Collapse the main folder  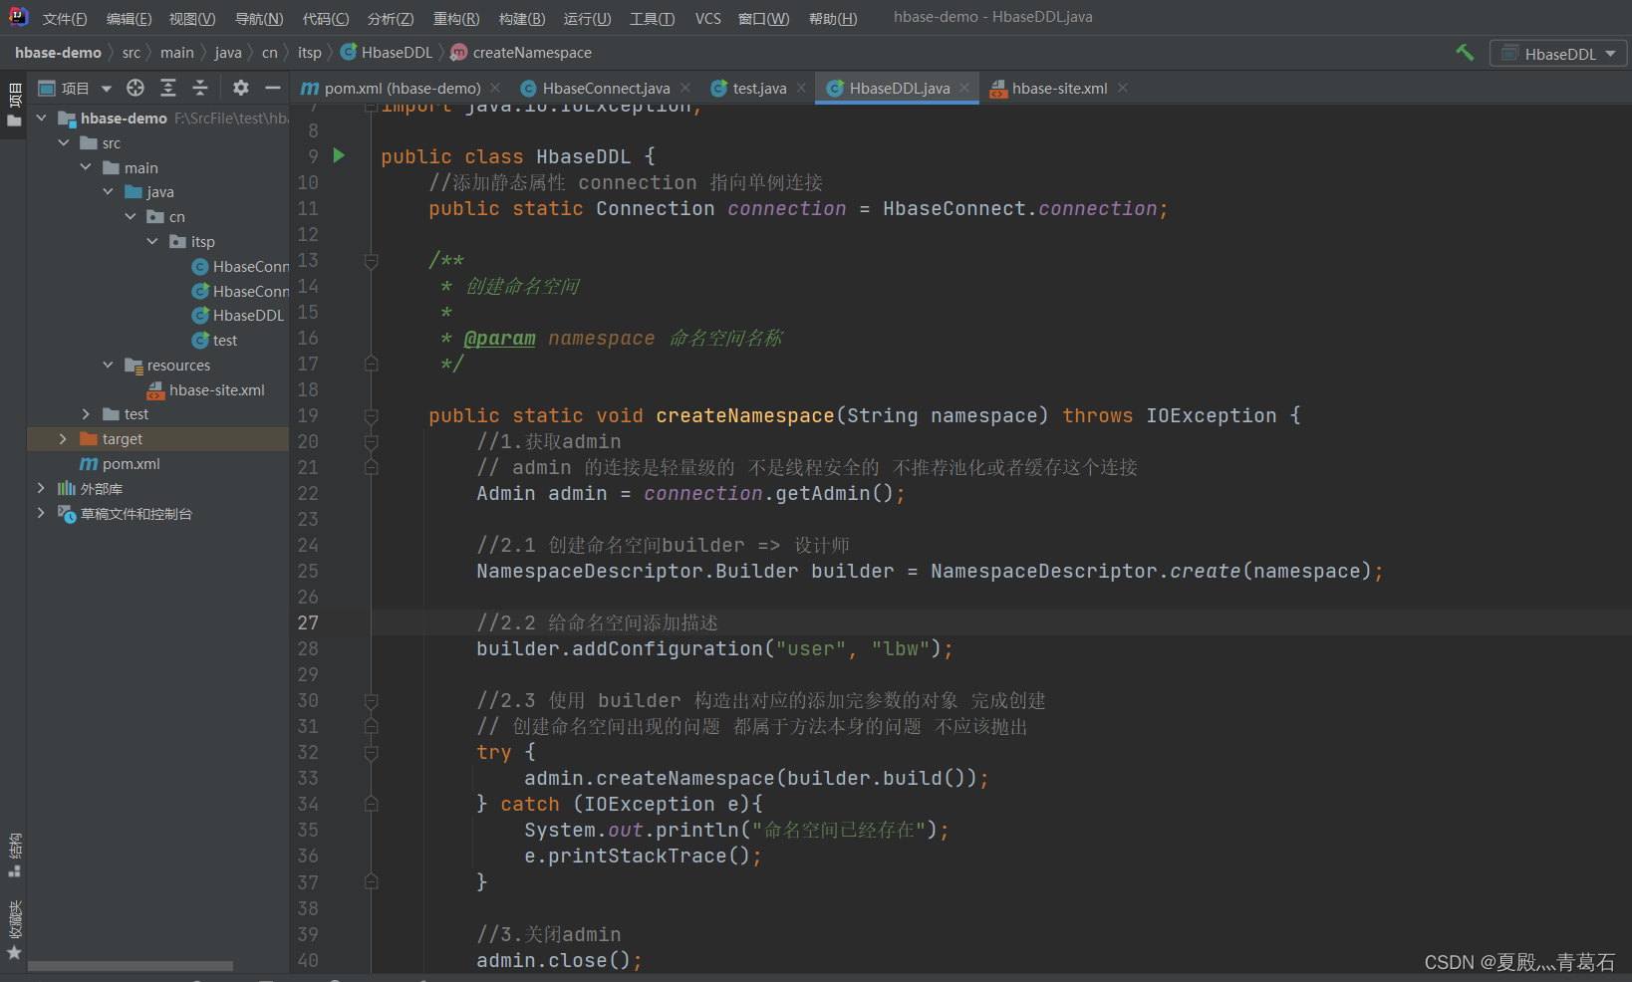(x=86, y=167)
